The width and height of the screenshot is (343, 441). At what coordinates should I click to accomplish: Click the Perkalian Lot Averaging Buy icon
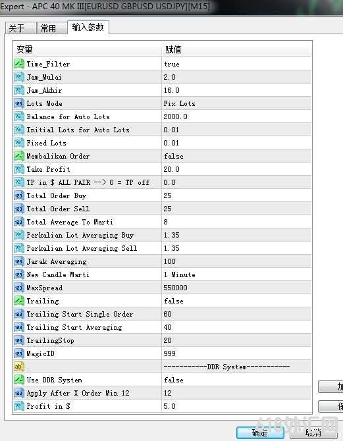click(19, 235)
